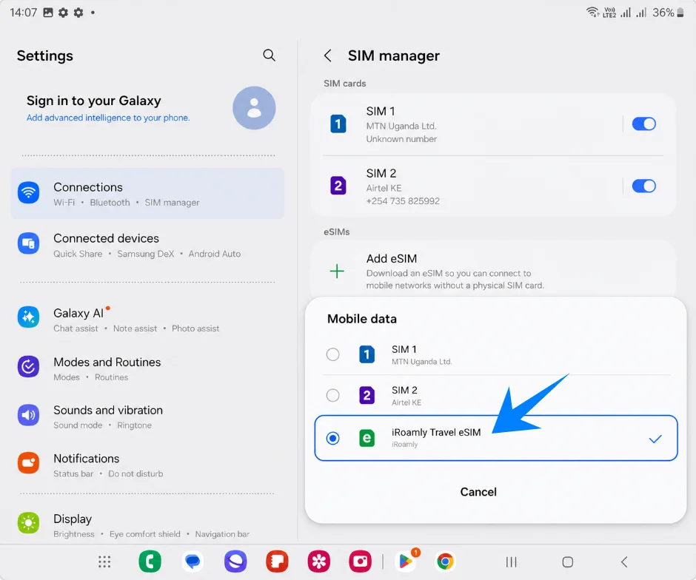
Task: Tap the Modes and Routines checkmark icon
Action: coord(28,366)
